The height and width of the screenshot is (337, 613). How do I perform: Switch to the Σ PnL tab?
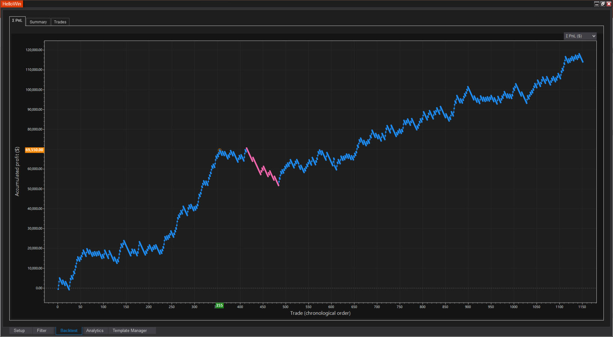click(17, 21)
